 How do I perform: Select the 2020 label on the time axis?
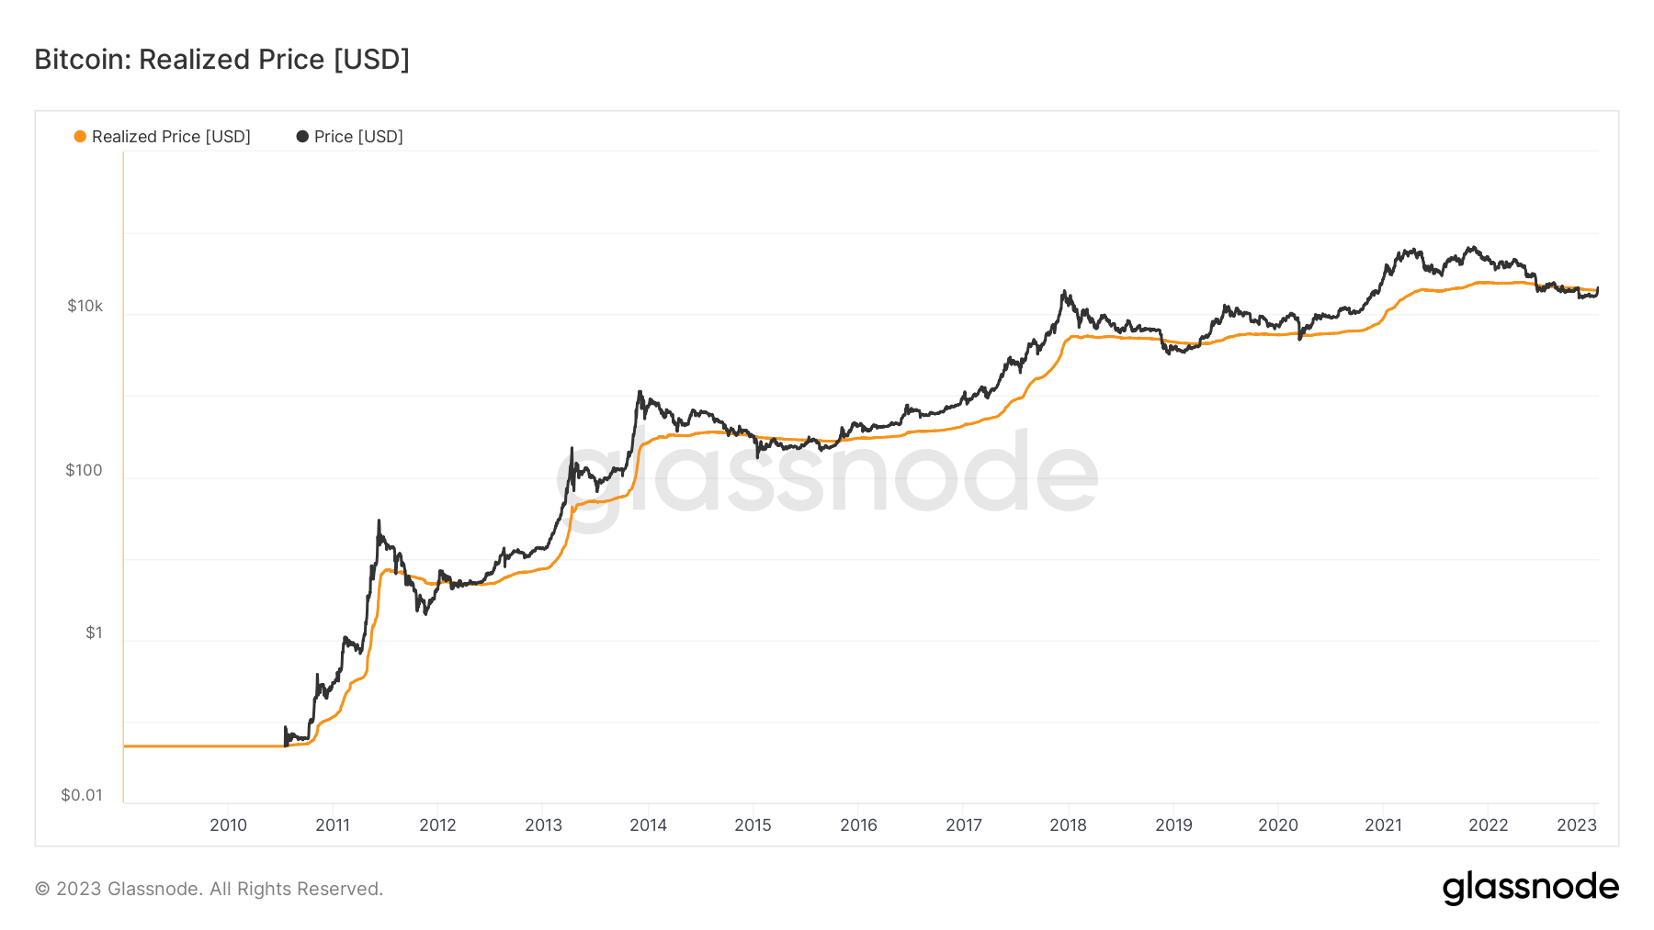(x=1278, y=824)
